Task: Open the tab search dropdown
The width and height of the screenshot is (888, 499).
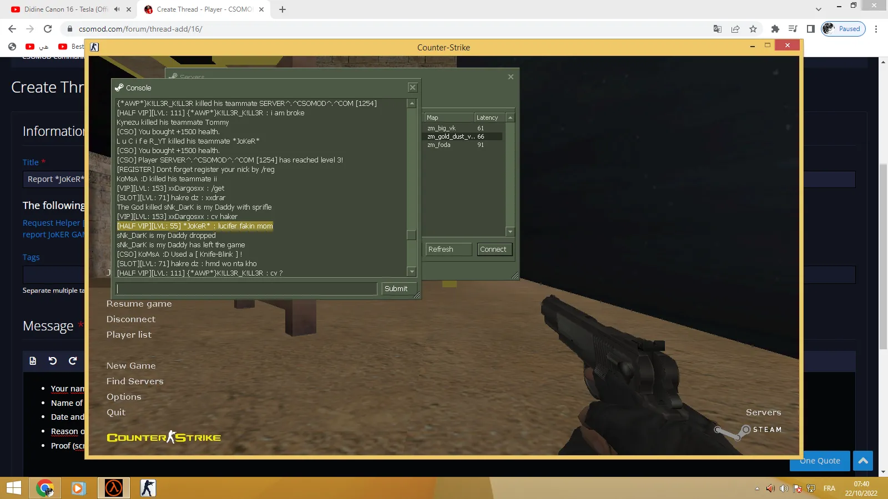Action: (819, 9)
